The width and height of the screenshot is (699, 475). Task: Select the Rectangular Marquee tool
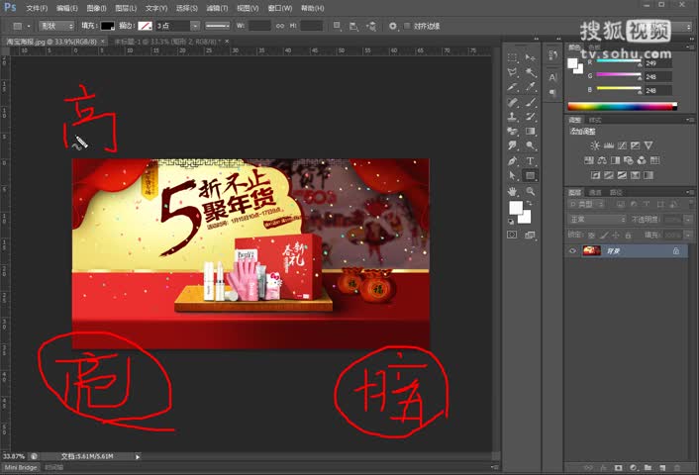click(x=512, y=57)
